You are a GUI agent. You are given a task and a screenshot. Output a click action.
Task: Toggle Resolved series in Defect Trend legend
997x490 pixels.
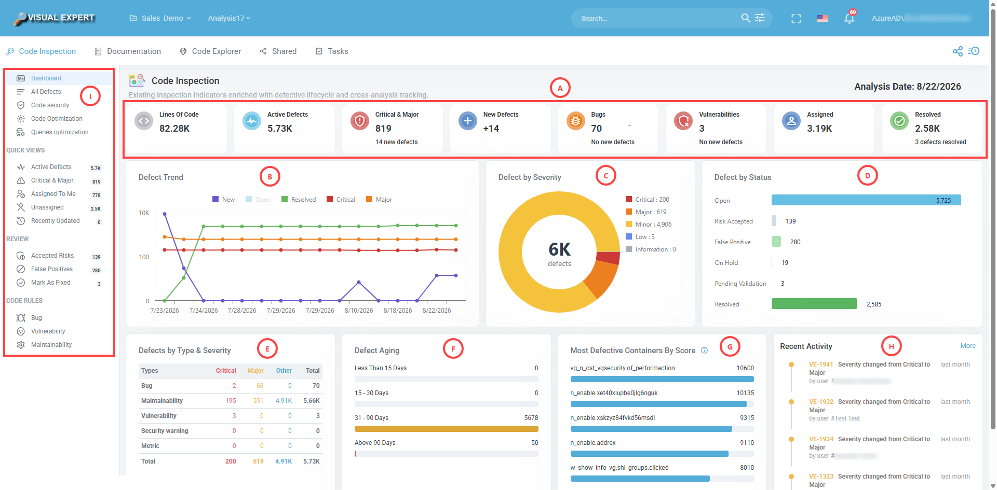click(x=299, y=200)
